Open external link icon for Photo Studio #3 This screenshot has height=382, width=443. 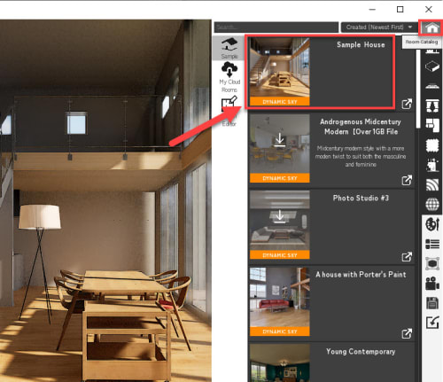[x=407, y=256]
